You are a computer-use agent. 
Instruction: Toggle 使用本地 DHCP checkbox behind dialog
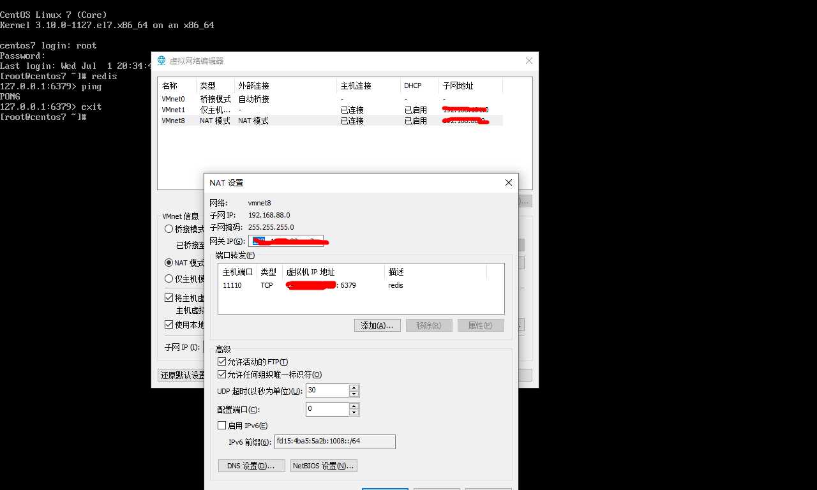pyautogui.click(x=169, y=325)
